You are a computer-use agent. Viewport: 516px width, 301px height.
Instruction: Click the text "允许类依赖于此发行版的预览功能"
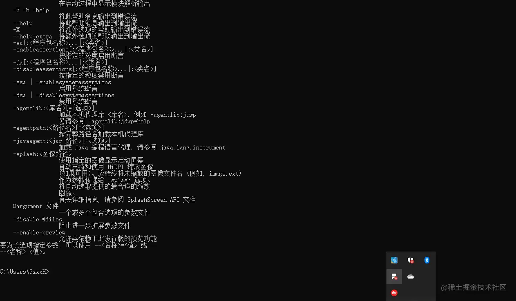coord(107,239)
